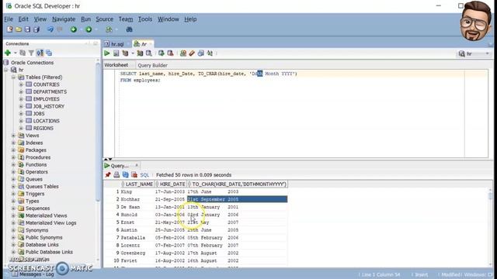Run the statement with the green play icon

107,53
